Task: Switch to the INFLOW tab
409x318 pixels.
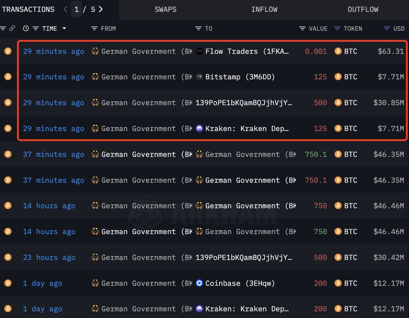Action: point(264,9)
